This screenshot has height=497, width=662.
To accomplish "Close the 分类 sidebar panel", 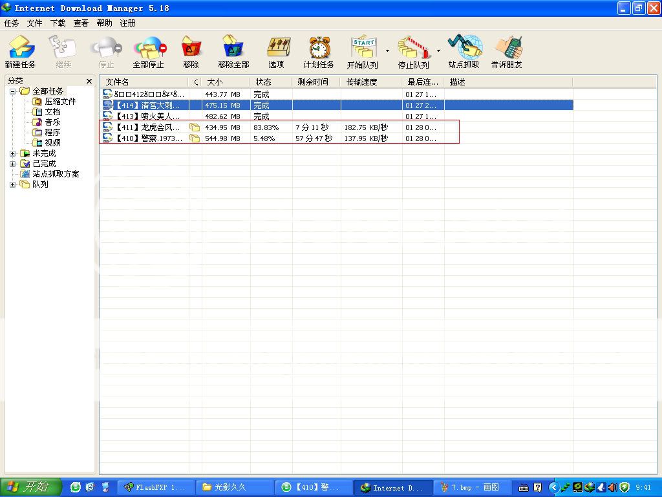I will pyautogui.click(x=89, y=82).
